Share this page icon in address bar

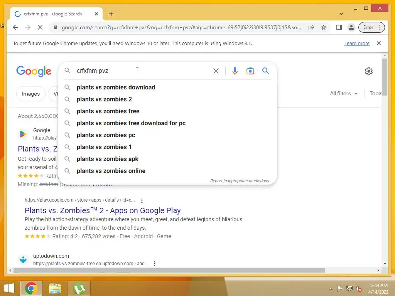(311, 27)
